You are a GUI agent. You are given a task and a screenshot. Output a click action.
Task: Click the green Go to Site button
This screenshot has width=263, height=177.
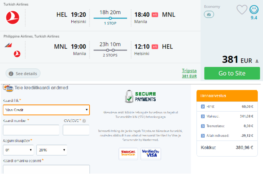pyautogui.click(x=232, y=73)
